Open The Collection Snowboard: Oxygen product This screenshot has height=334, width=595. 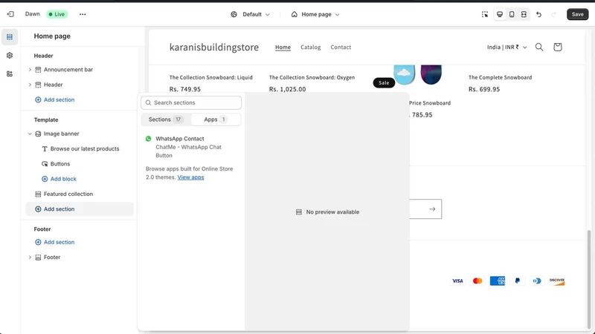point(312,77)
